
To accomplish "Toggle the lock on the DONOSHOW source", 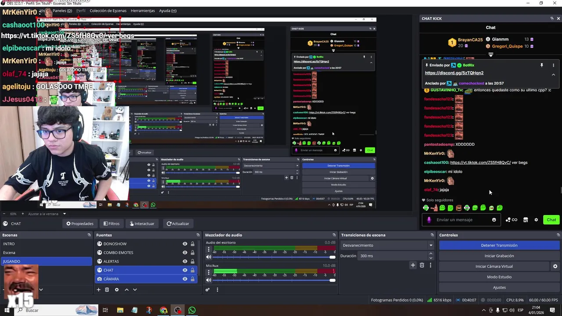I will pyautogui.click(x=192, y=244).
